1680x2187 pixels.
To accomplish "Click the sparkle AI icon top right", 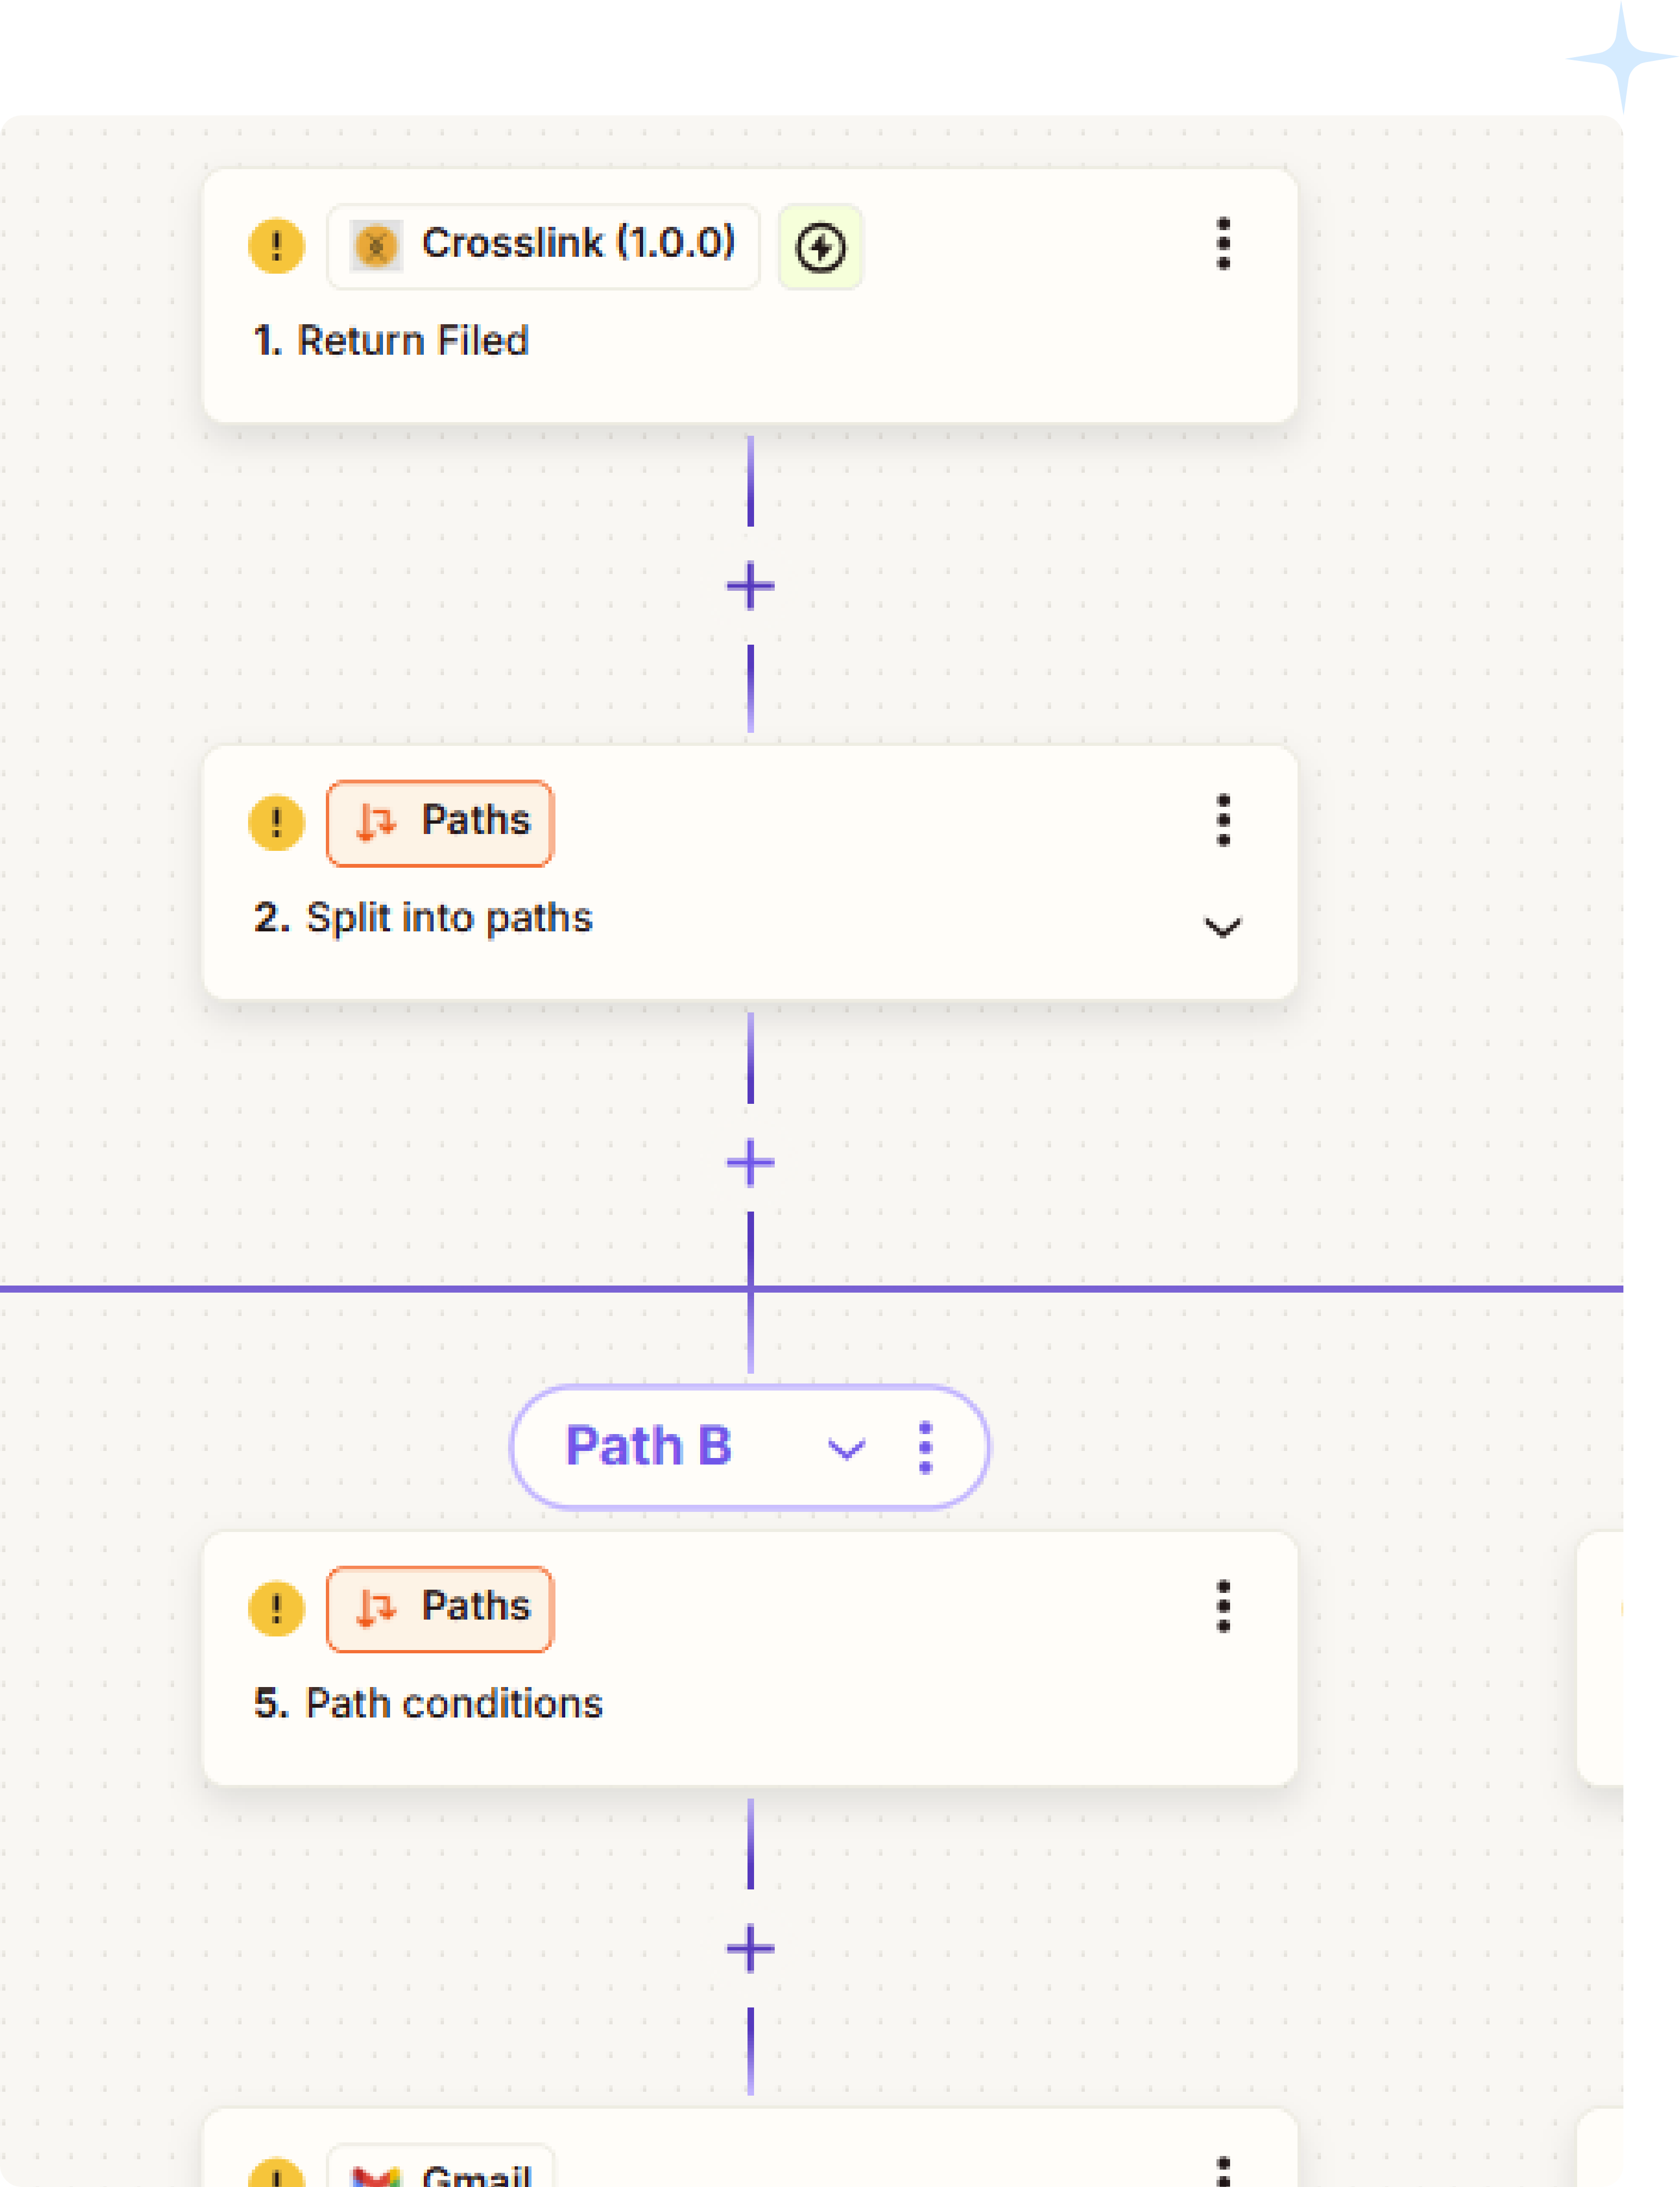I will [1622, 57].
